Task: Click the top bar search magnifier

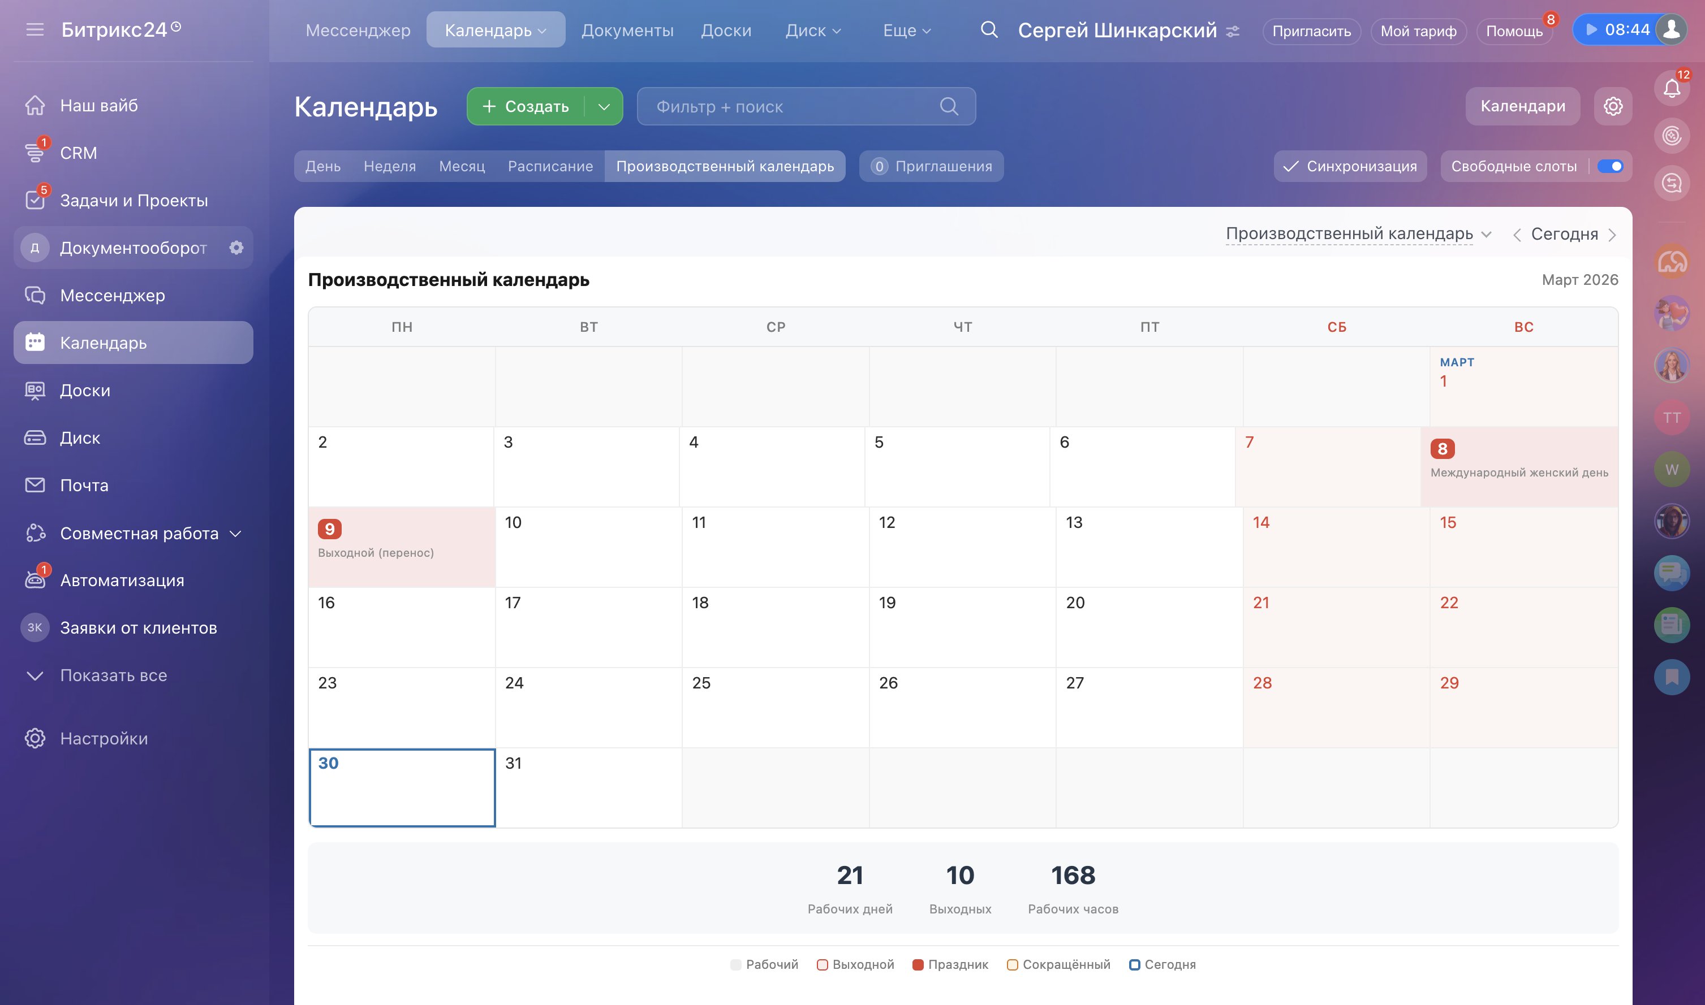Action: [x=989, y=30]
